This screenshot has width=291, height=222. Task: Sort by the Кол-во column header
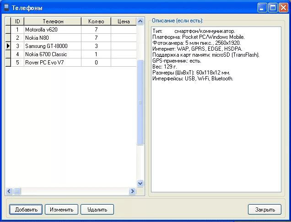(96, 21)
